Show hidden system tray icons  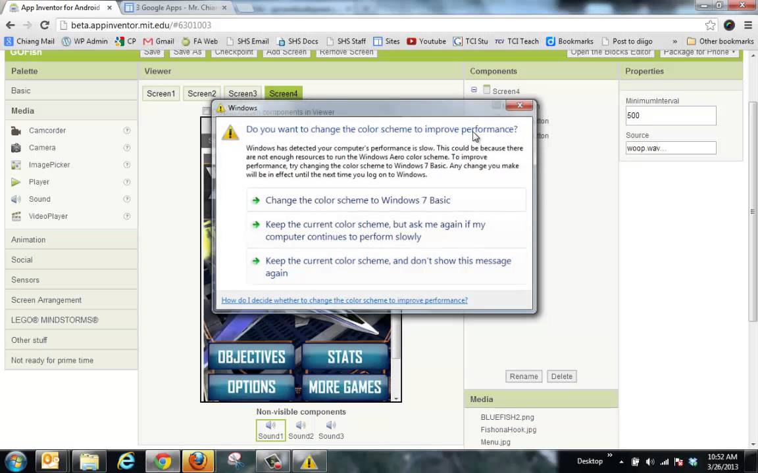621,462
